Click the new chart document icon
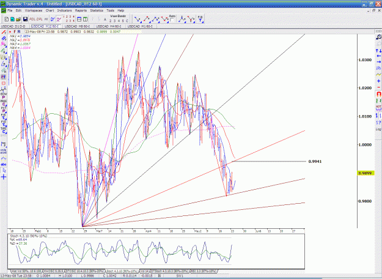Image resolution: width=382 pixels, height=279 pixels. point(7,19)
